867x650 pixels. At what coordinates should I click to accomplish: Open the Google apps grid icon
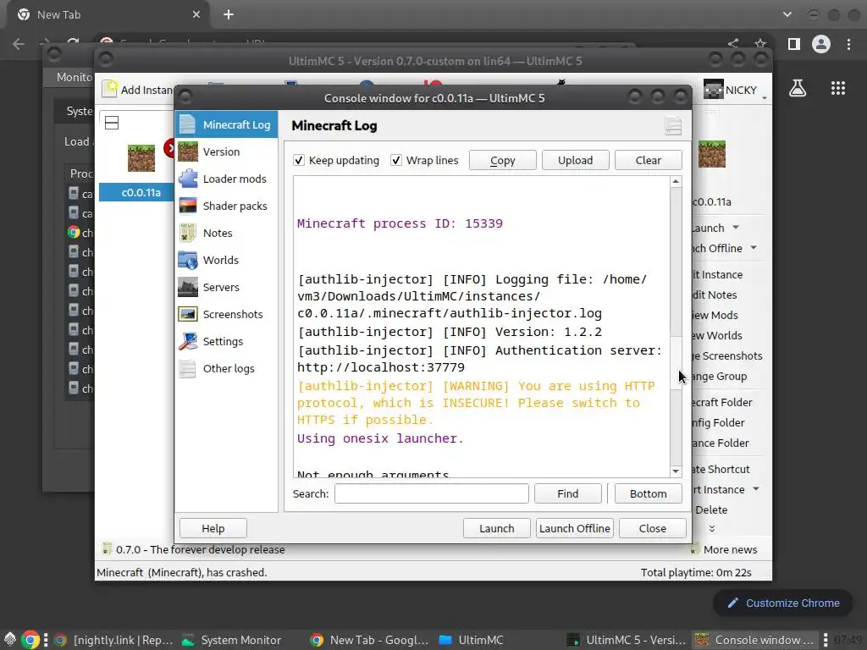tap(838, 88)
